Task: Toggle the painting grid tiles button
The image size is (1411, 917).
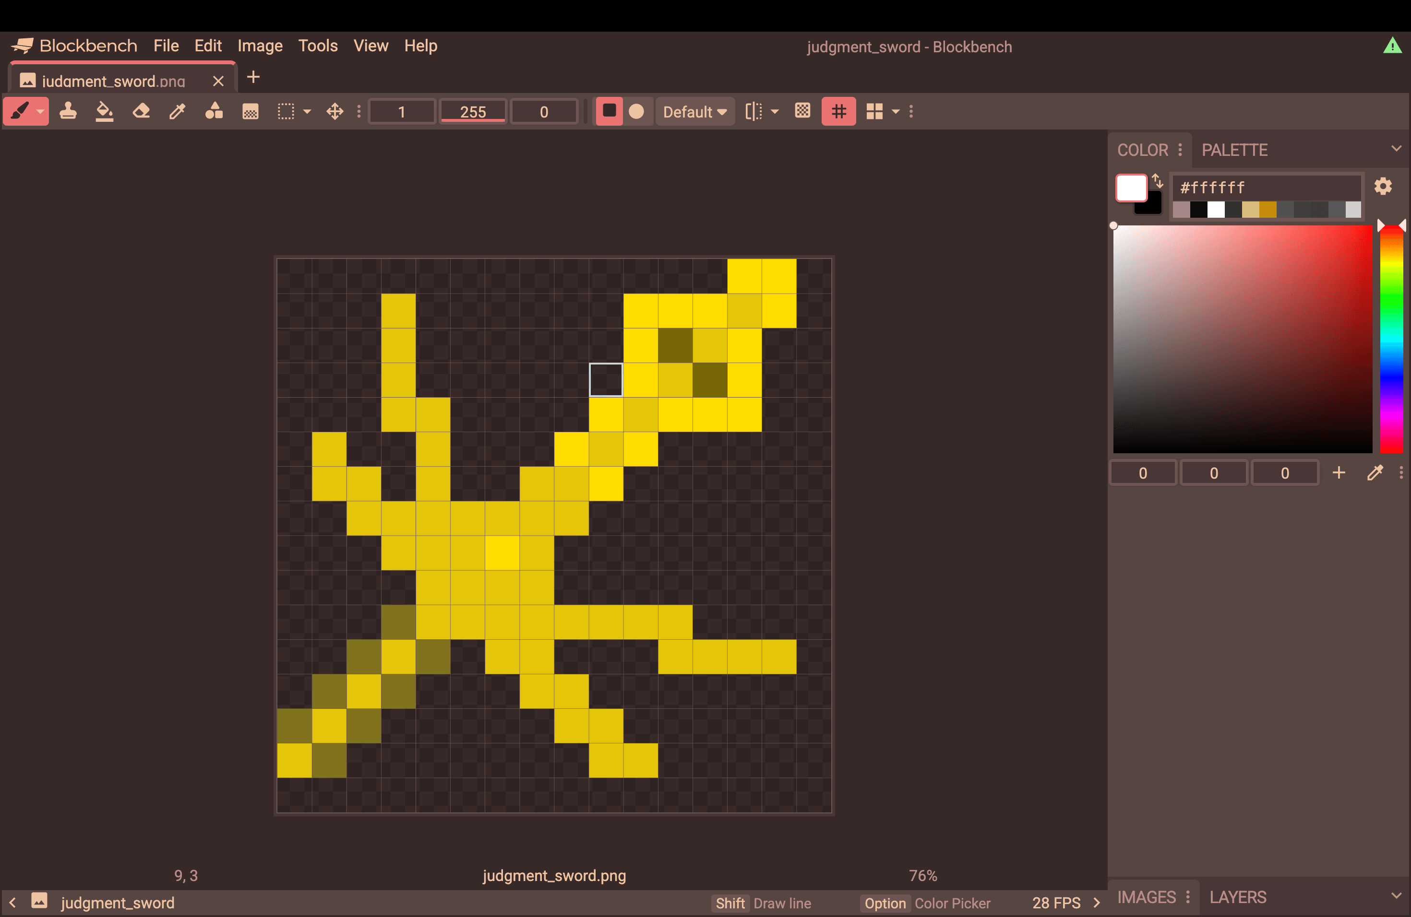Action: click(874, 111)
